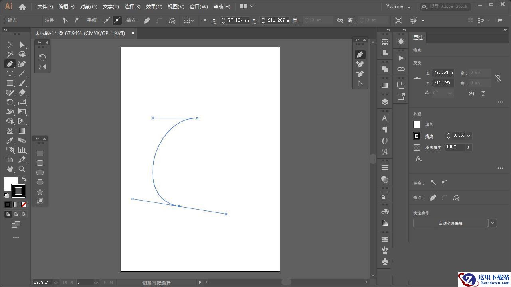The image size is (511, 287).
Task: Switch to Draw Inside mode
Action: 24,214
